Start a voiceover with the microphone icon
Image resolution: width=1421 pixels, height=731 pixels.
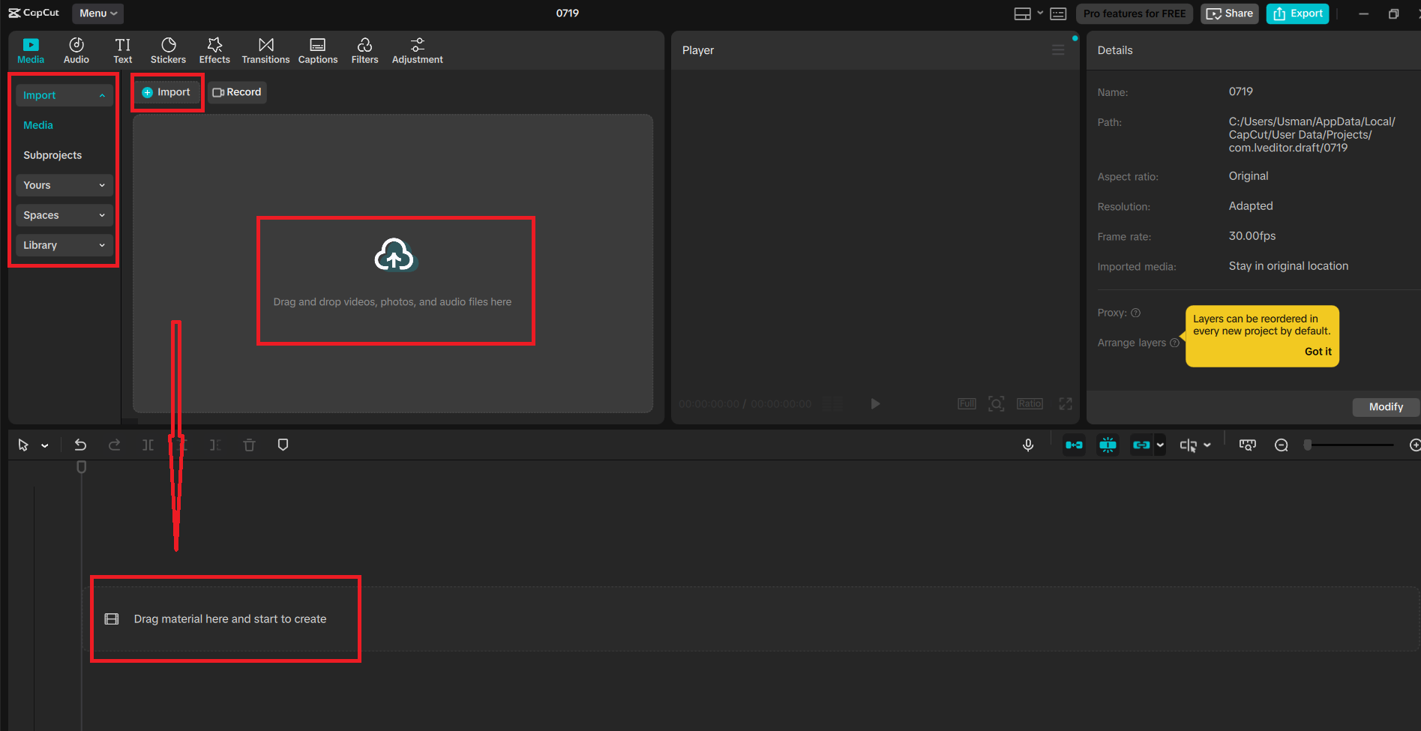(x=1028, y=444)
